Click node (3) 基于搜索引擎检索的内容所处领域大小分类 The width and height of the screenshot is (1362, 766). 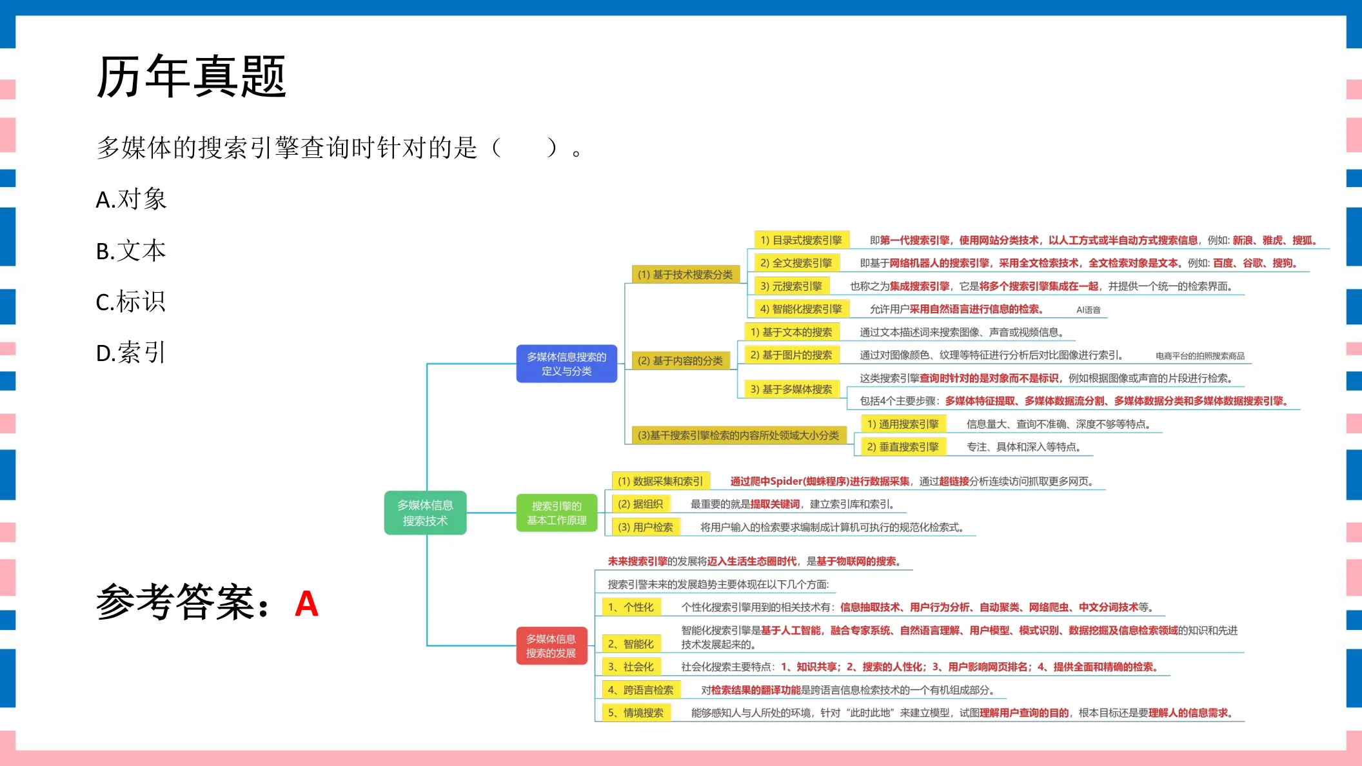738,435
